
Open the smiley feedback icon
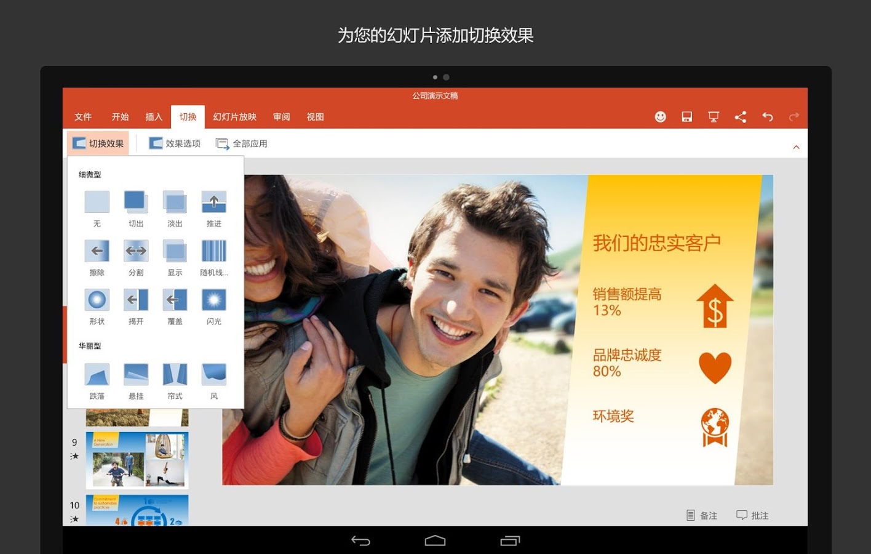pos(660,116)
